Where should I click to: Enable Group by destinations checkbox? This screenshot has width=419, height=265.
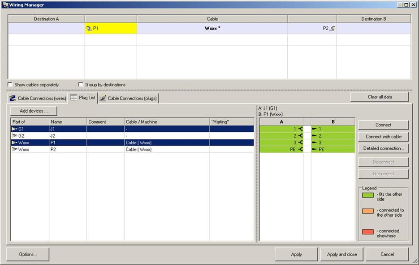click(x=81, y=84)
